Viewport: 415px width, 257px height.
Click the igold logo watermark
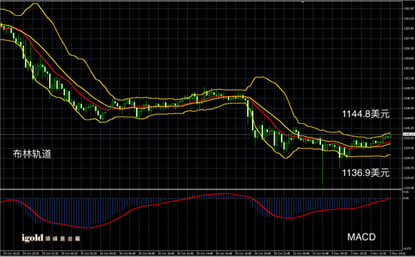(x=50, y=238)
